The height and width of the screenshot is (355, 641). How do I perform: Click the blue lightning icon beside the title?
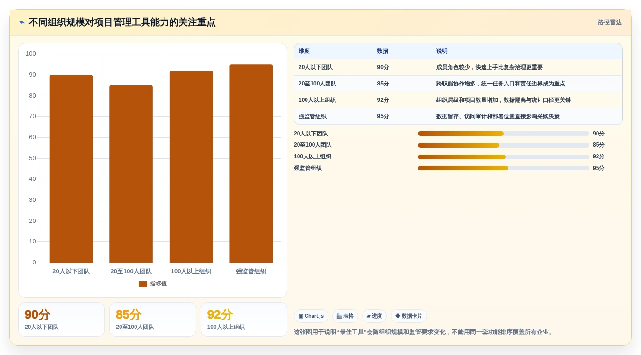click(22, 22)
